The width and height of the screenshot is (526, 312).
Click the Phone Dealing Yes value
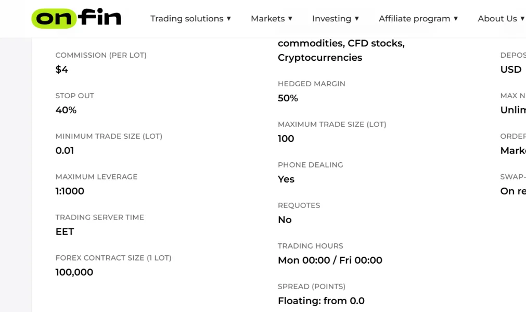pyautogui.click(x=286, y=179)
